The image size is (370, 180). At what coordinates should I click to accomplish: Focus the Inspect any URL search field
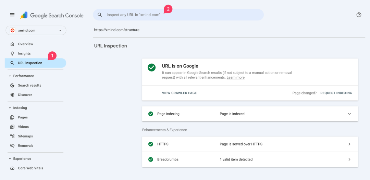[x=178, y=15]
